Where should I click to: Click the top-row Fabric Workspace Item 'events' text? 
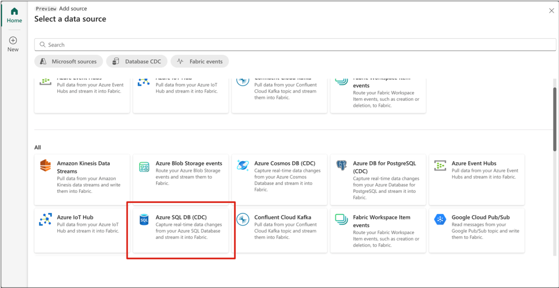[x=361, y=85]
